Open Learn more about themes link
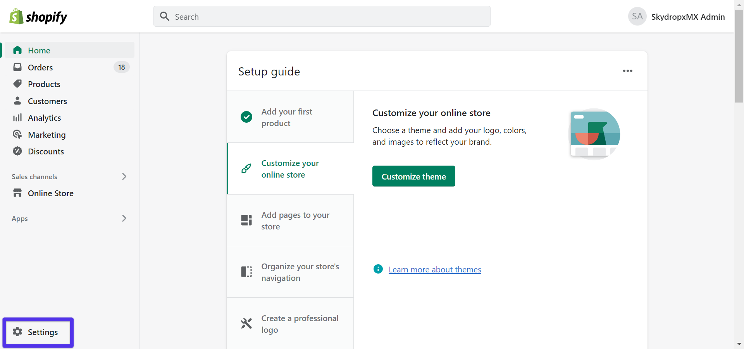This screenshot has width=744, height=349. [435, 269]
